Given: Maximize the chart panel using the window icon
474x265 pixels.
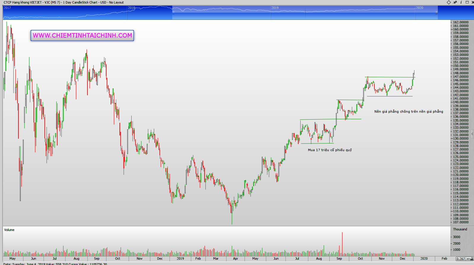Looking at the screenshot, I should point(467,2).
